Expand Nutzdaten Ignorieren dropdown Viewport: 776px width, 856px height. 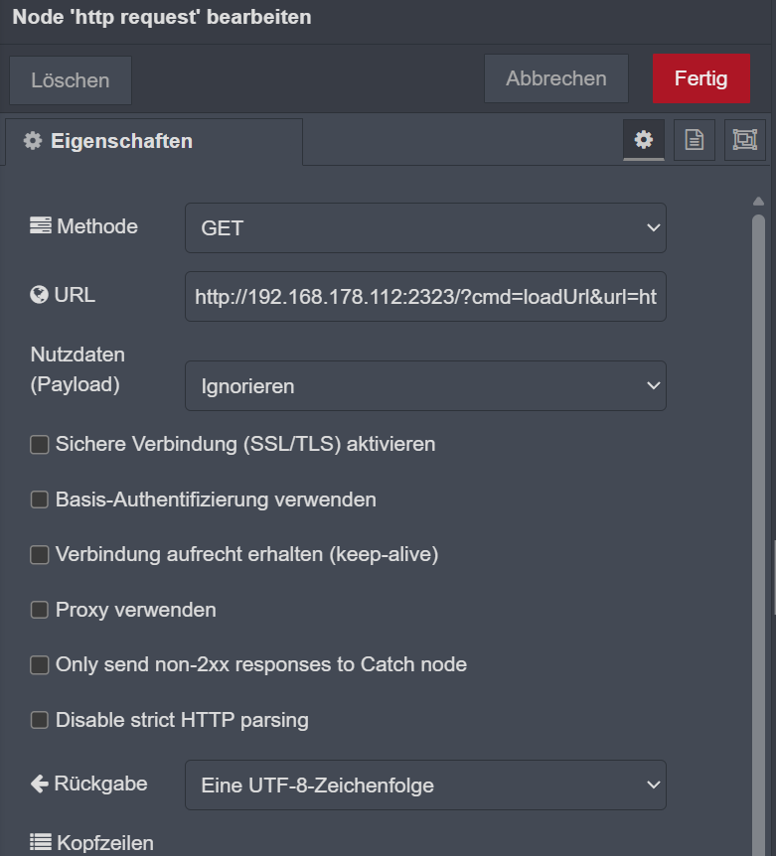(425, 385)
